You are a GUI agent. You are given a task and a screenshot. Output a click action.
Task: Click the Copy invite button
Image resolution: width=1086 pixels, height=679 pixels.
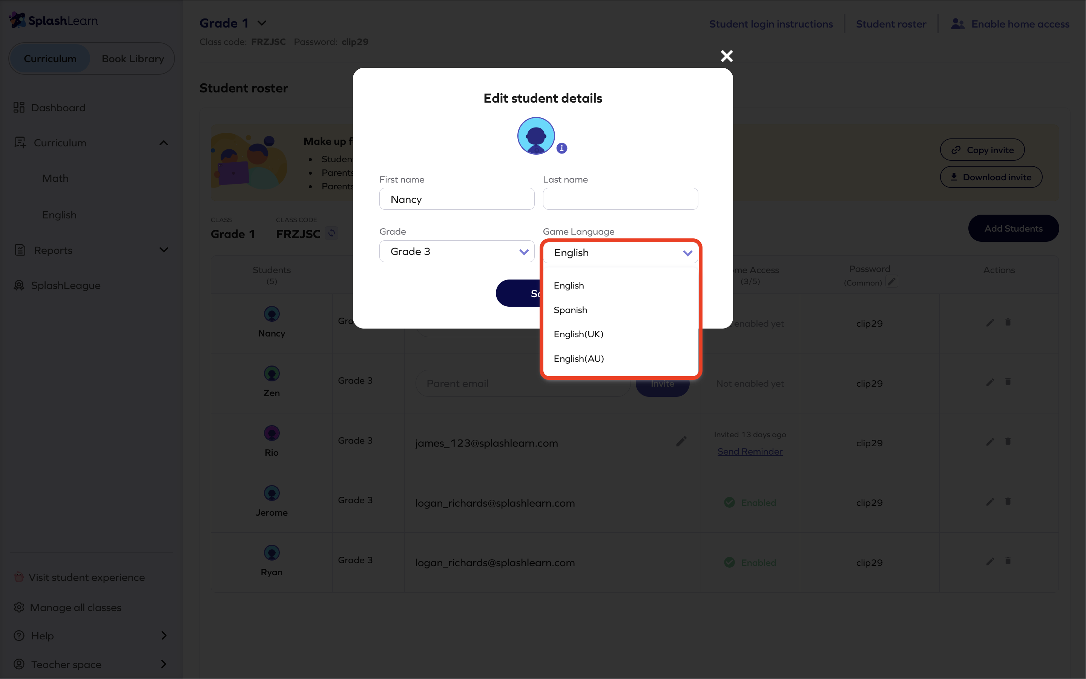[x=982, y=150]
